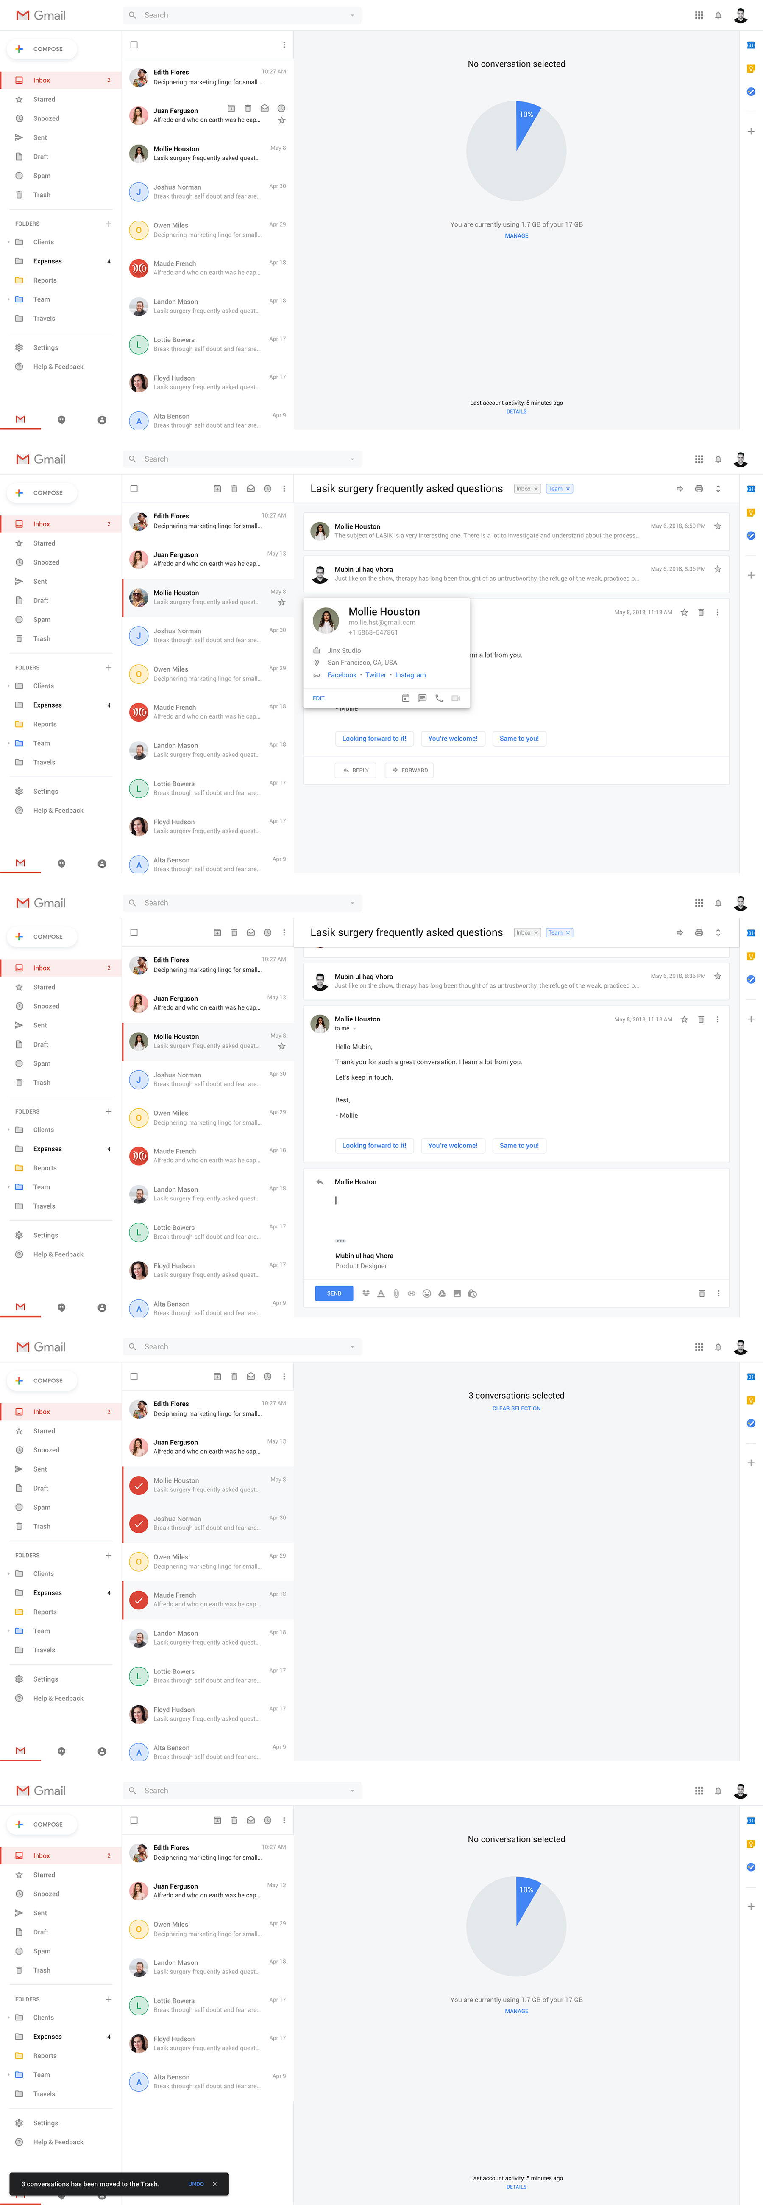
Task: Expand the Clients folder
Action: (x=8, y=241)
